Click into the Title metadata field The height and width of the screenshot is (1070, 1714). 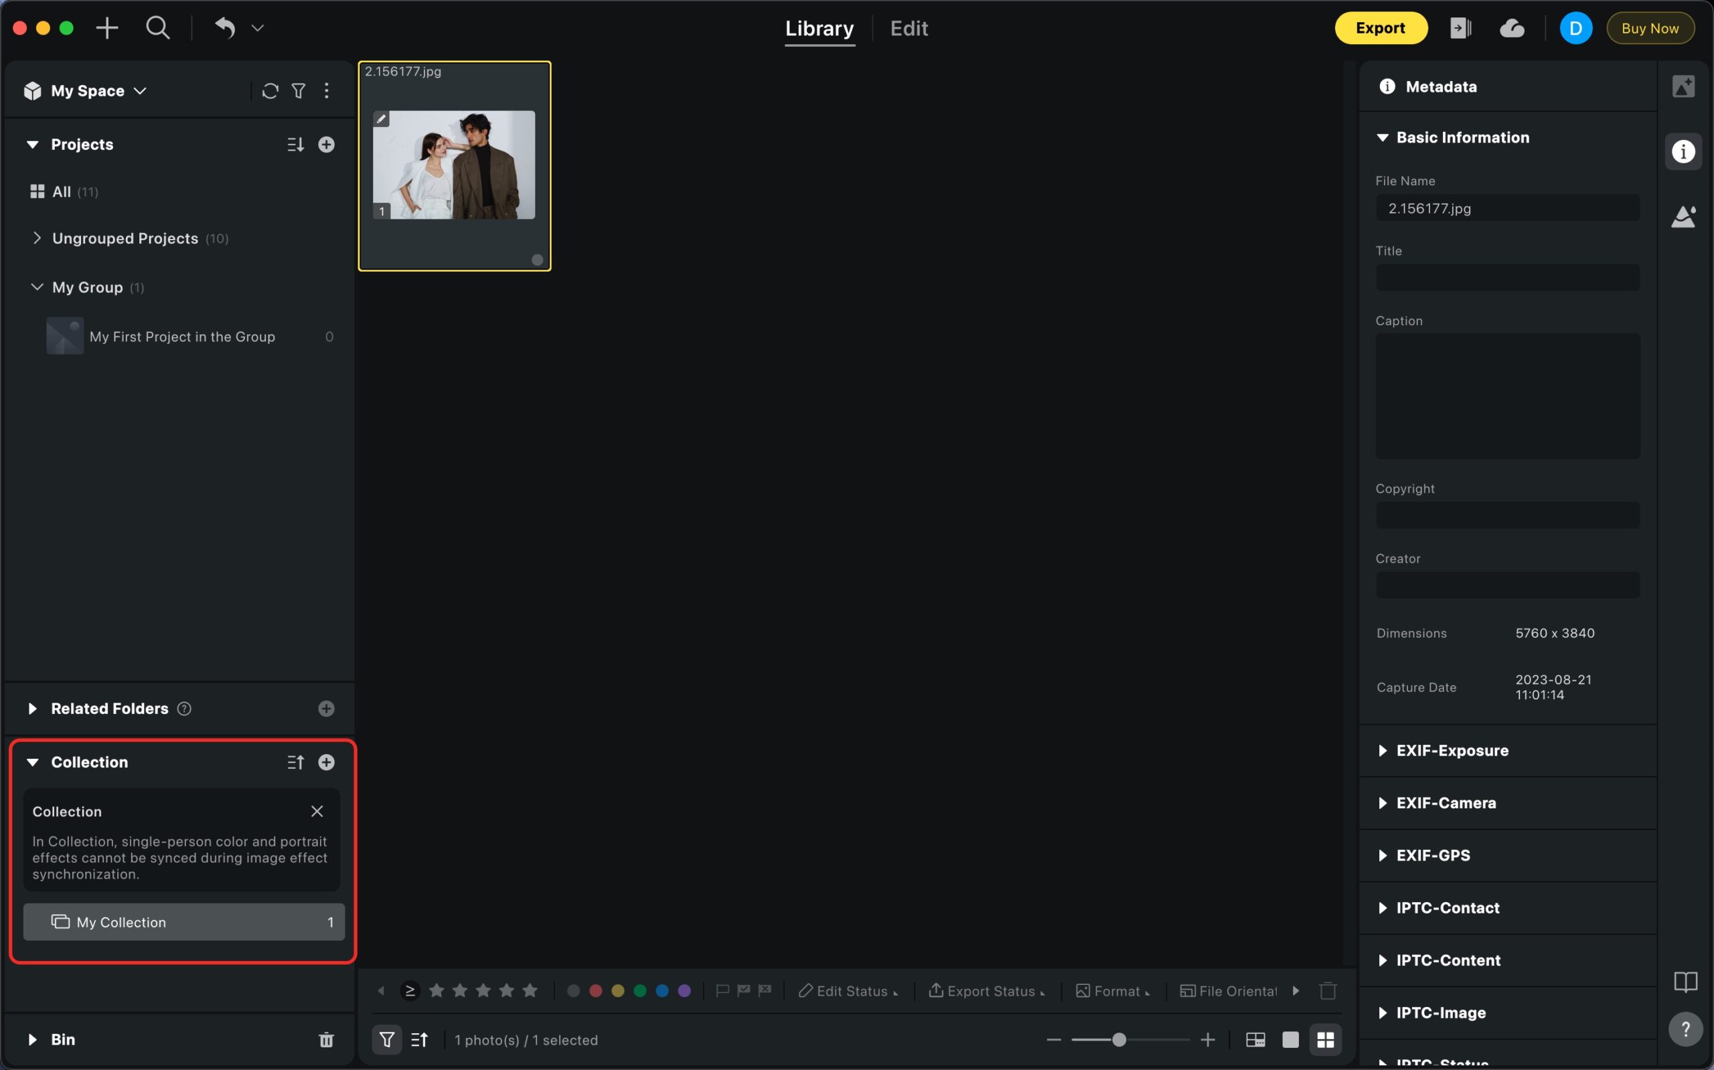[x=1506, y=278]
